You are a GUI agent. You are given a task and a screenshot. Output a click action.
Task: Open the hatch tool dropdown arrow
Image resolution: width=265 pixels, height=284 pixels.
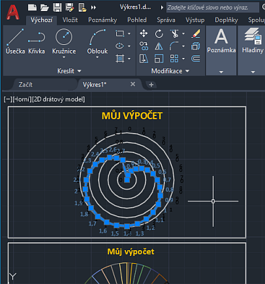coord(129,59)
